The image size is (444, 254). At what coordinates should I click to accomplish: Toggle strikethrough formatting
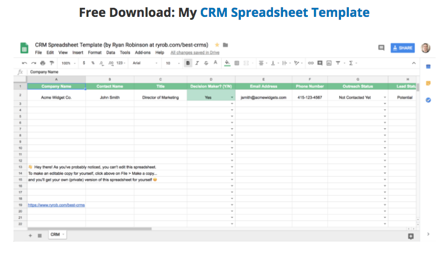tap(206, 63)
